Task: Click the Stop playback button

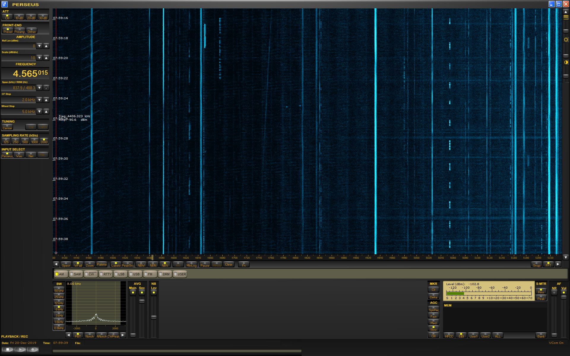Action: tap(8, 349)
